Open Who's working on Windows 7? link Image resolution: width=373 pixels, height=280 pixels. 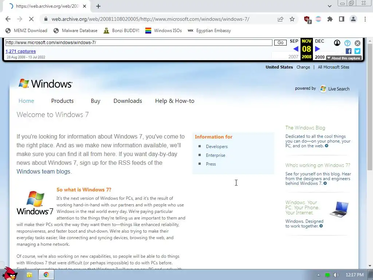point(318,165)
